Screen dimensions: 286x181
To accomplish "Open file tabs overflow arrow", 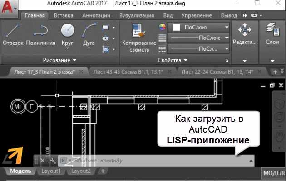I will click(x=282, y=71).
